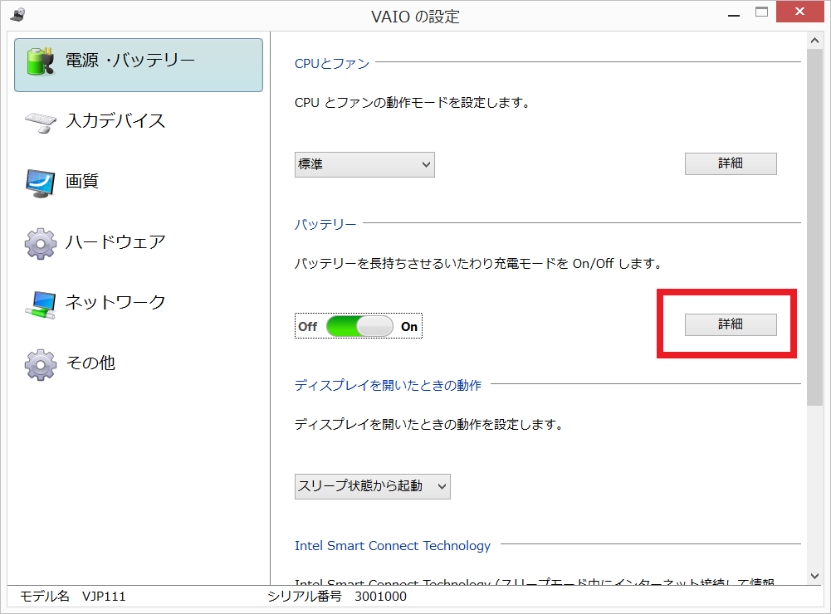Viewport: 831px width, 614px height.
Task: Click the model name VJP111
Action: tap(104, 597)
